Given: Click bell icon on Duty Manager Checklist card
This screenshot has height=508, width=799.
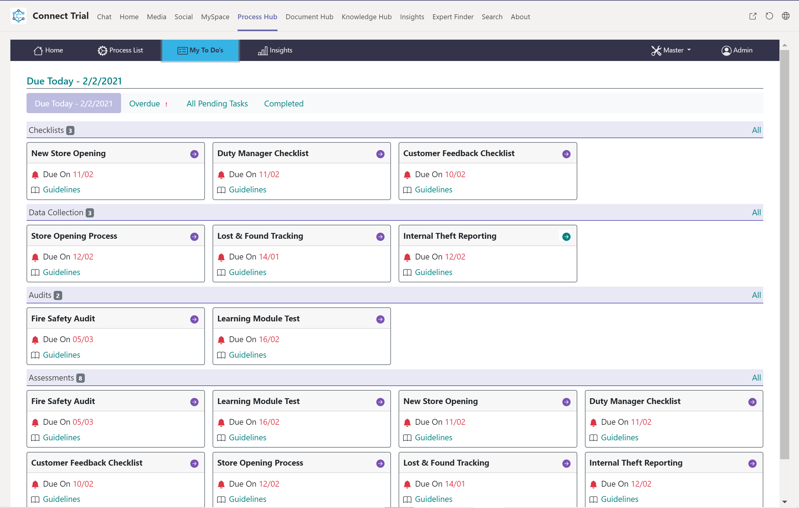Looking at the screenshot, I should [221, 175].
